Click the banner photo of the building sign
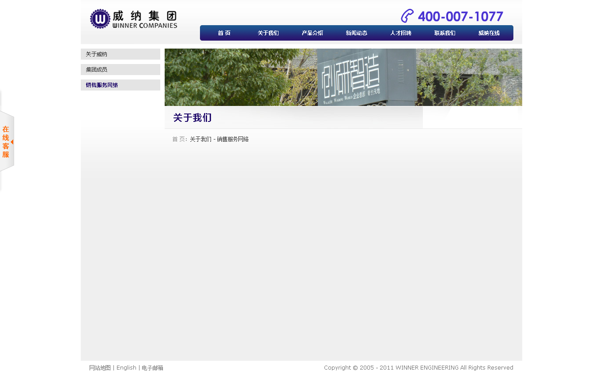 pos(343,77)
